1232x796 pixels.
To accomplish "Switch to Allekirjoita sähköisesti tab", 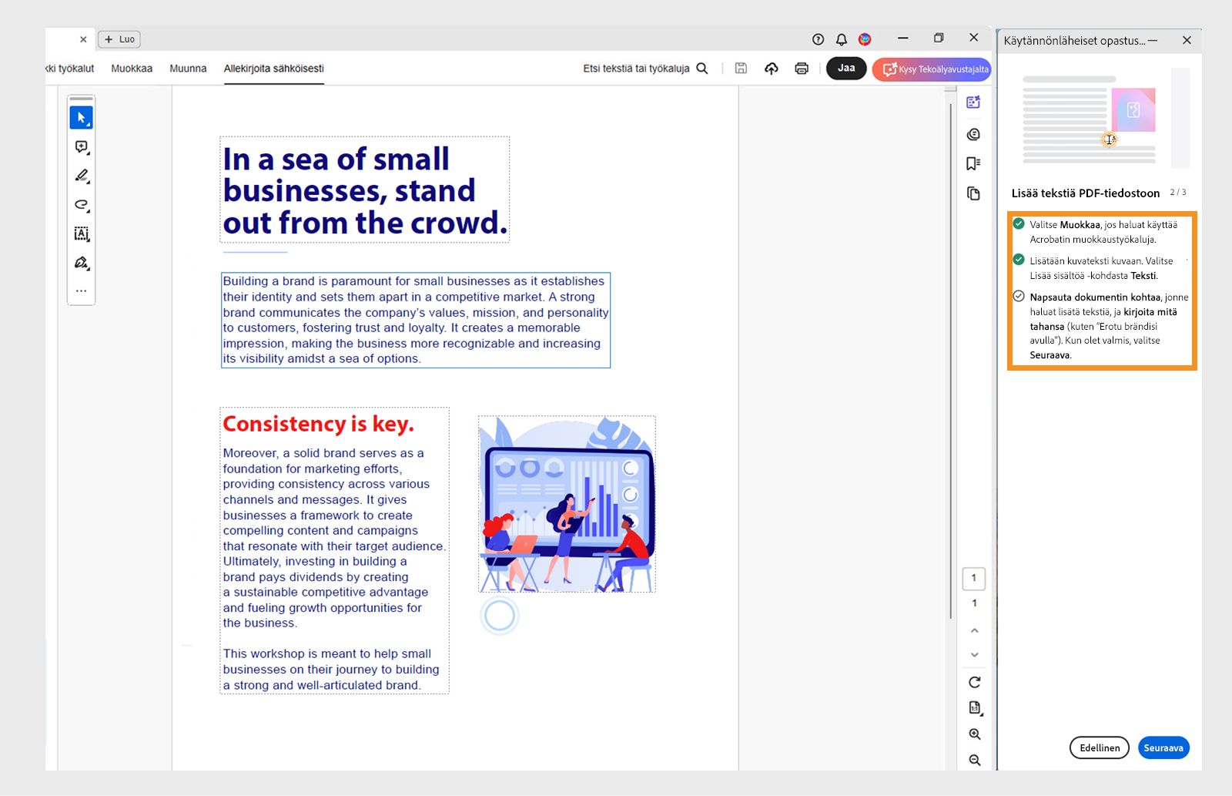I will (274, 69).
